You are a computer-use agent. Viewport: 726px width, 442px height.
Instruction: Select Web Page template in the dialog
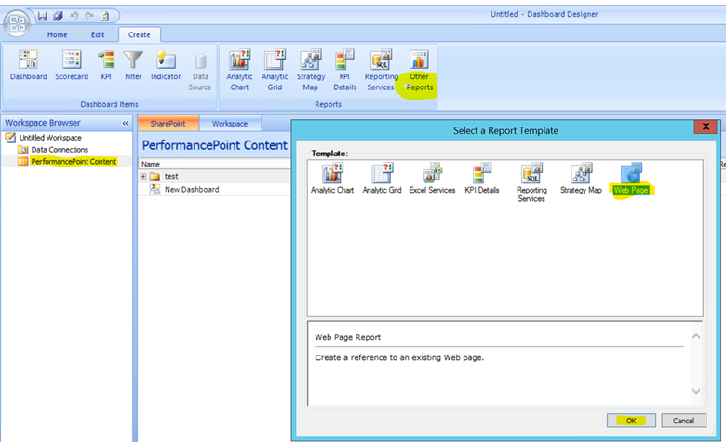coord(631,179)
